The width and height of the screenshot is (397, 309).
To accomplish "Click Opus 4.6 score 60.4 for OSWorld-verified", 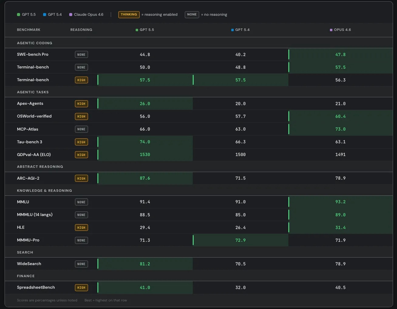I will [340, 116].
